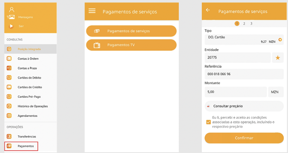Click the back arrow in the header

208,10
